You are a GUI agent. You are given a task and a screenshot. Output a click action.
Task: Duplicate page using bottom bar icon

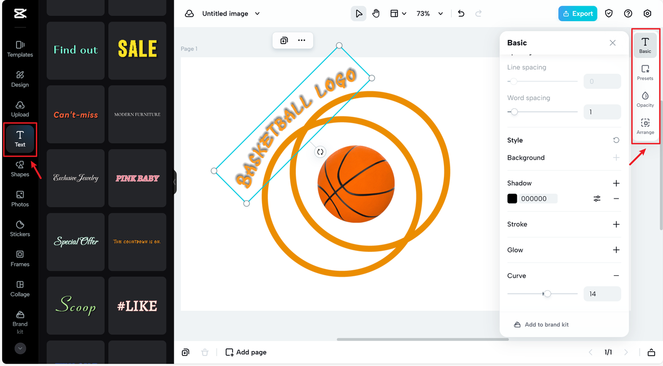point(185,353)
